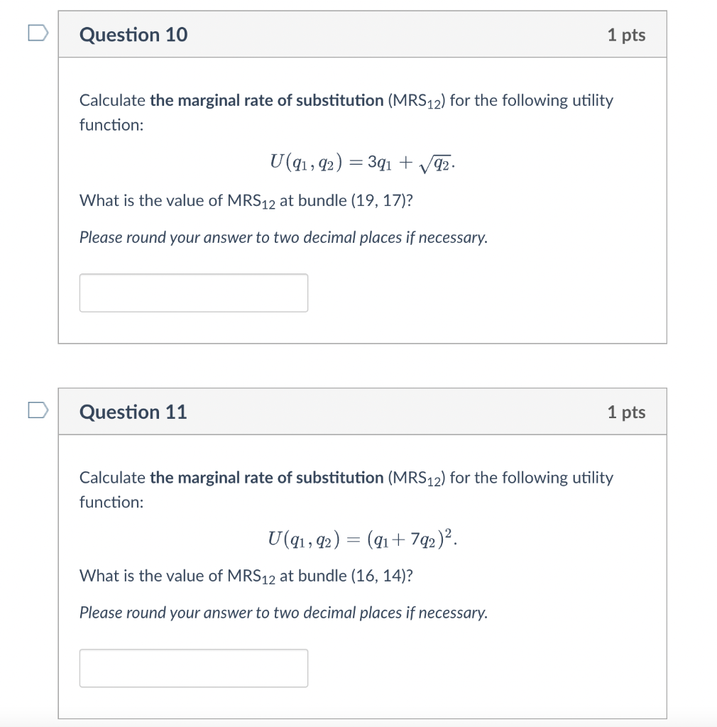The height and width of the screenshot is (727, 717).
Task: Click the Question 11 header bar
Action: pos(363,412)
